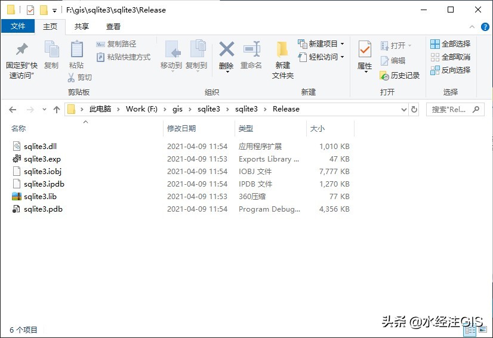Open Explorer help question mark icon
The width and height of the screenshot is (493, 338).
[x=485, y=27]
